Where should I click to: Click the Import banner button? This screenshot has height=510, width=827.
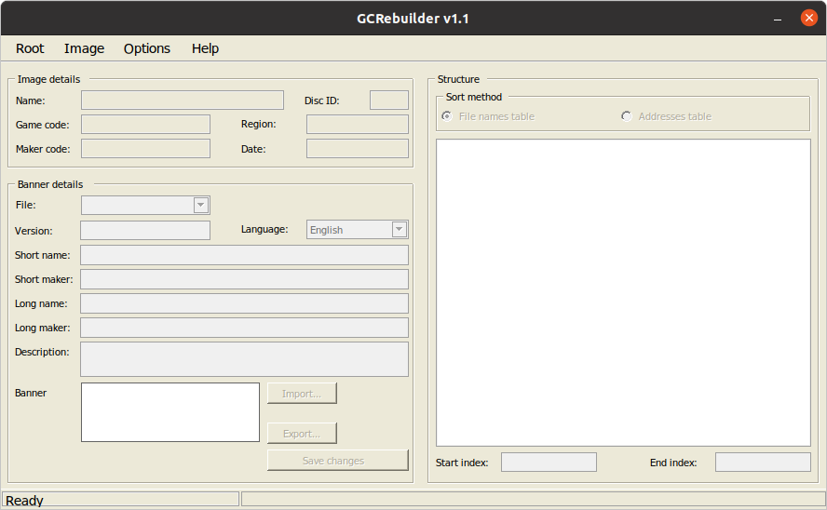tap(302, 394)
